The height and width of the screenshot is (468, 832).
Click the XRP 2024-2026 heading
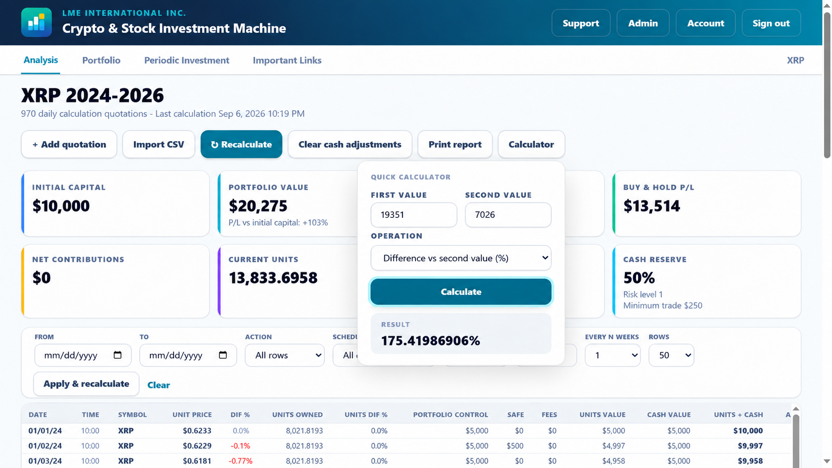[93, 95]
